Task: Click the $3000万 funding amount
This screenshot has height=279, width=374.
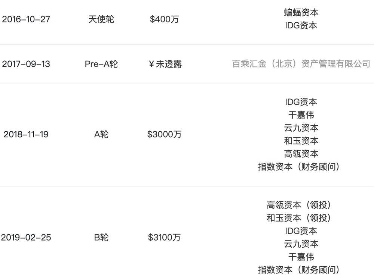Action: pyautogui.click(x=164, y=134)
